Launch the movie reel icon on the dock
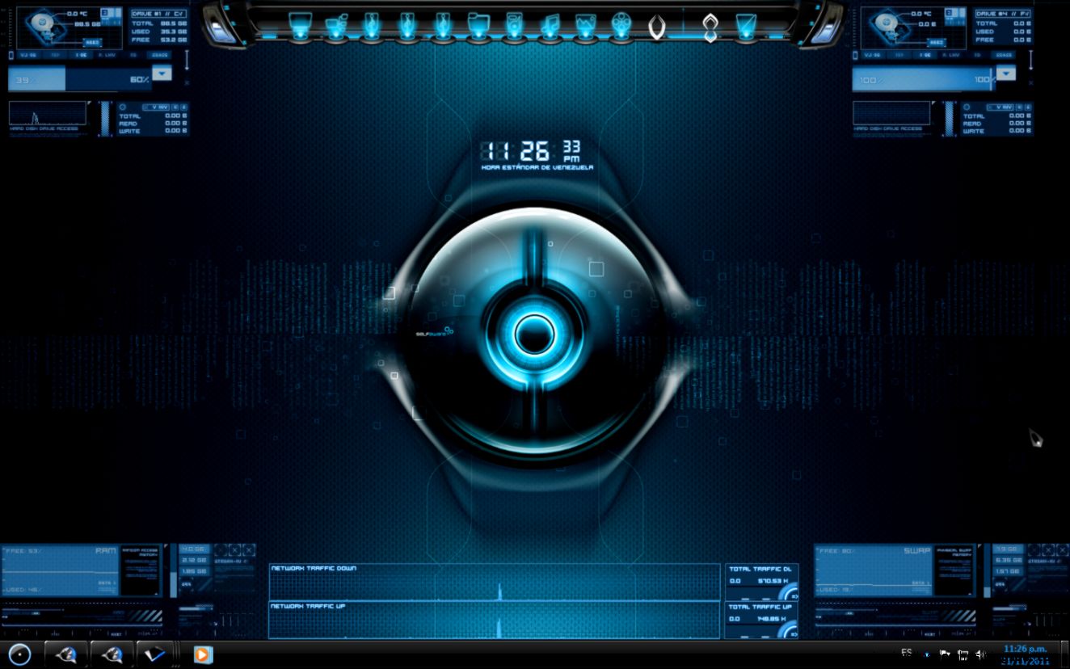 click(x=621, y=24)
